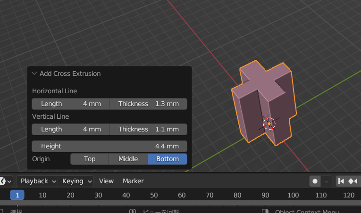
Task: Open auto keyframing options dropdown
Action: pos(326,181)
